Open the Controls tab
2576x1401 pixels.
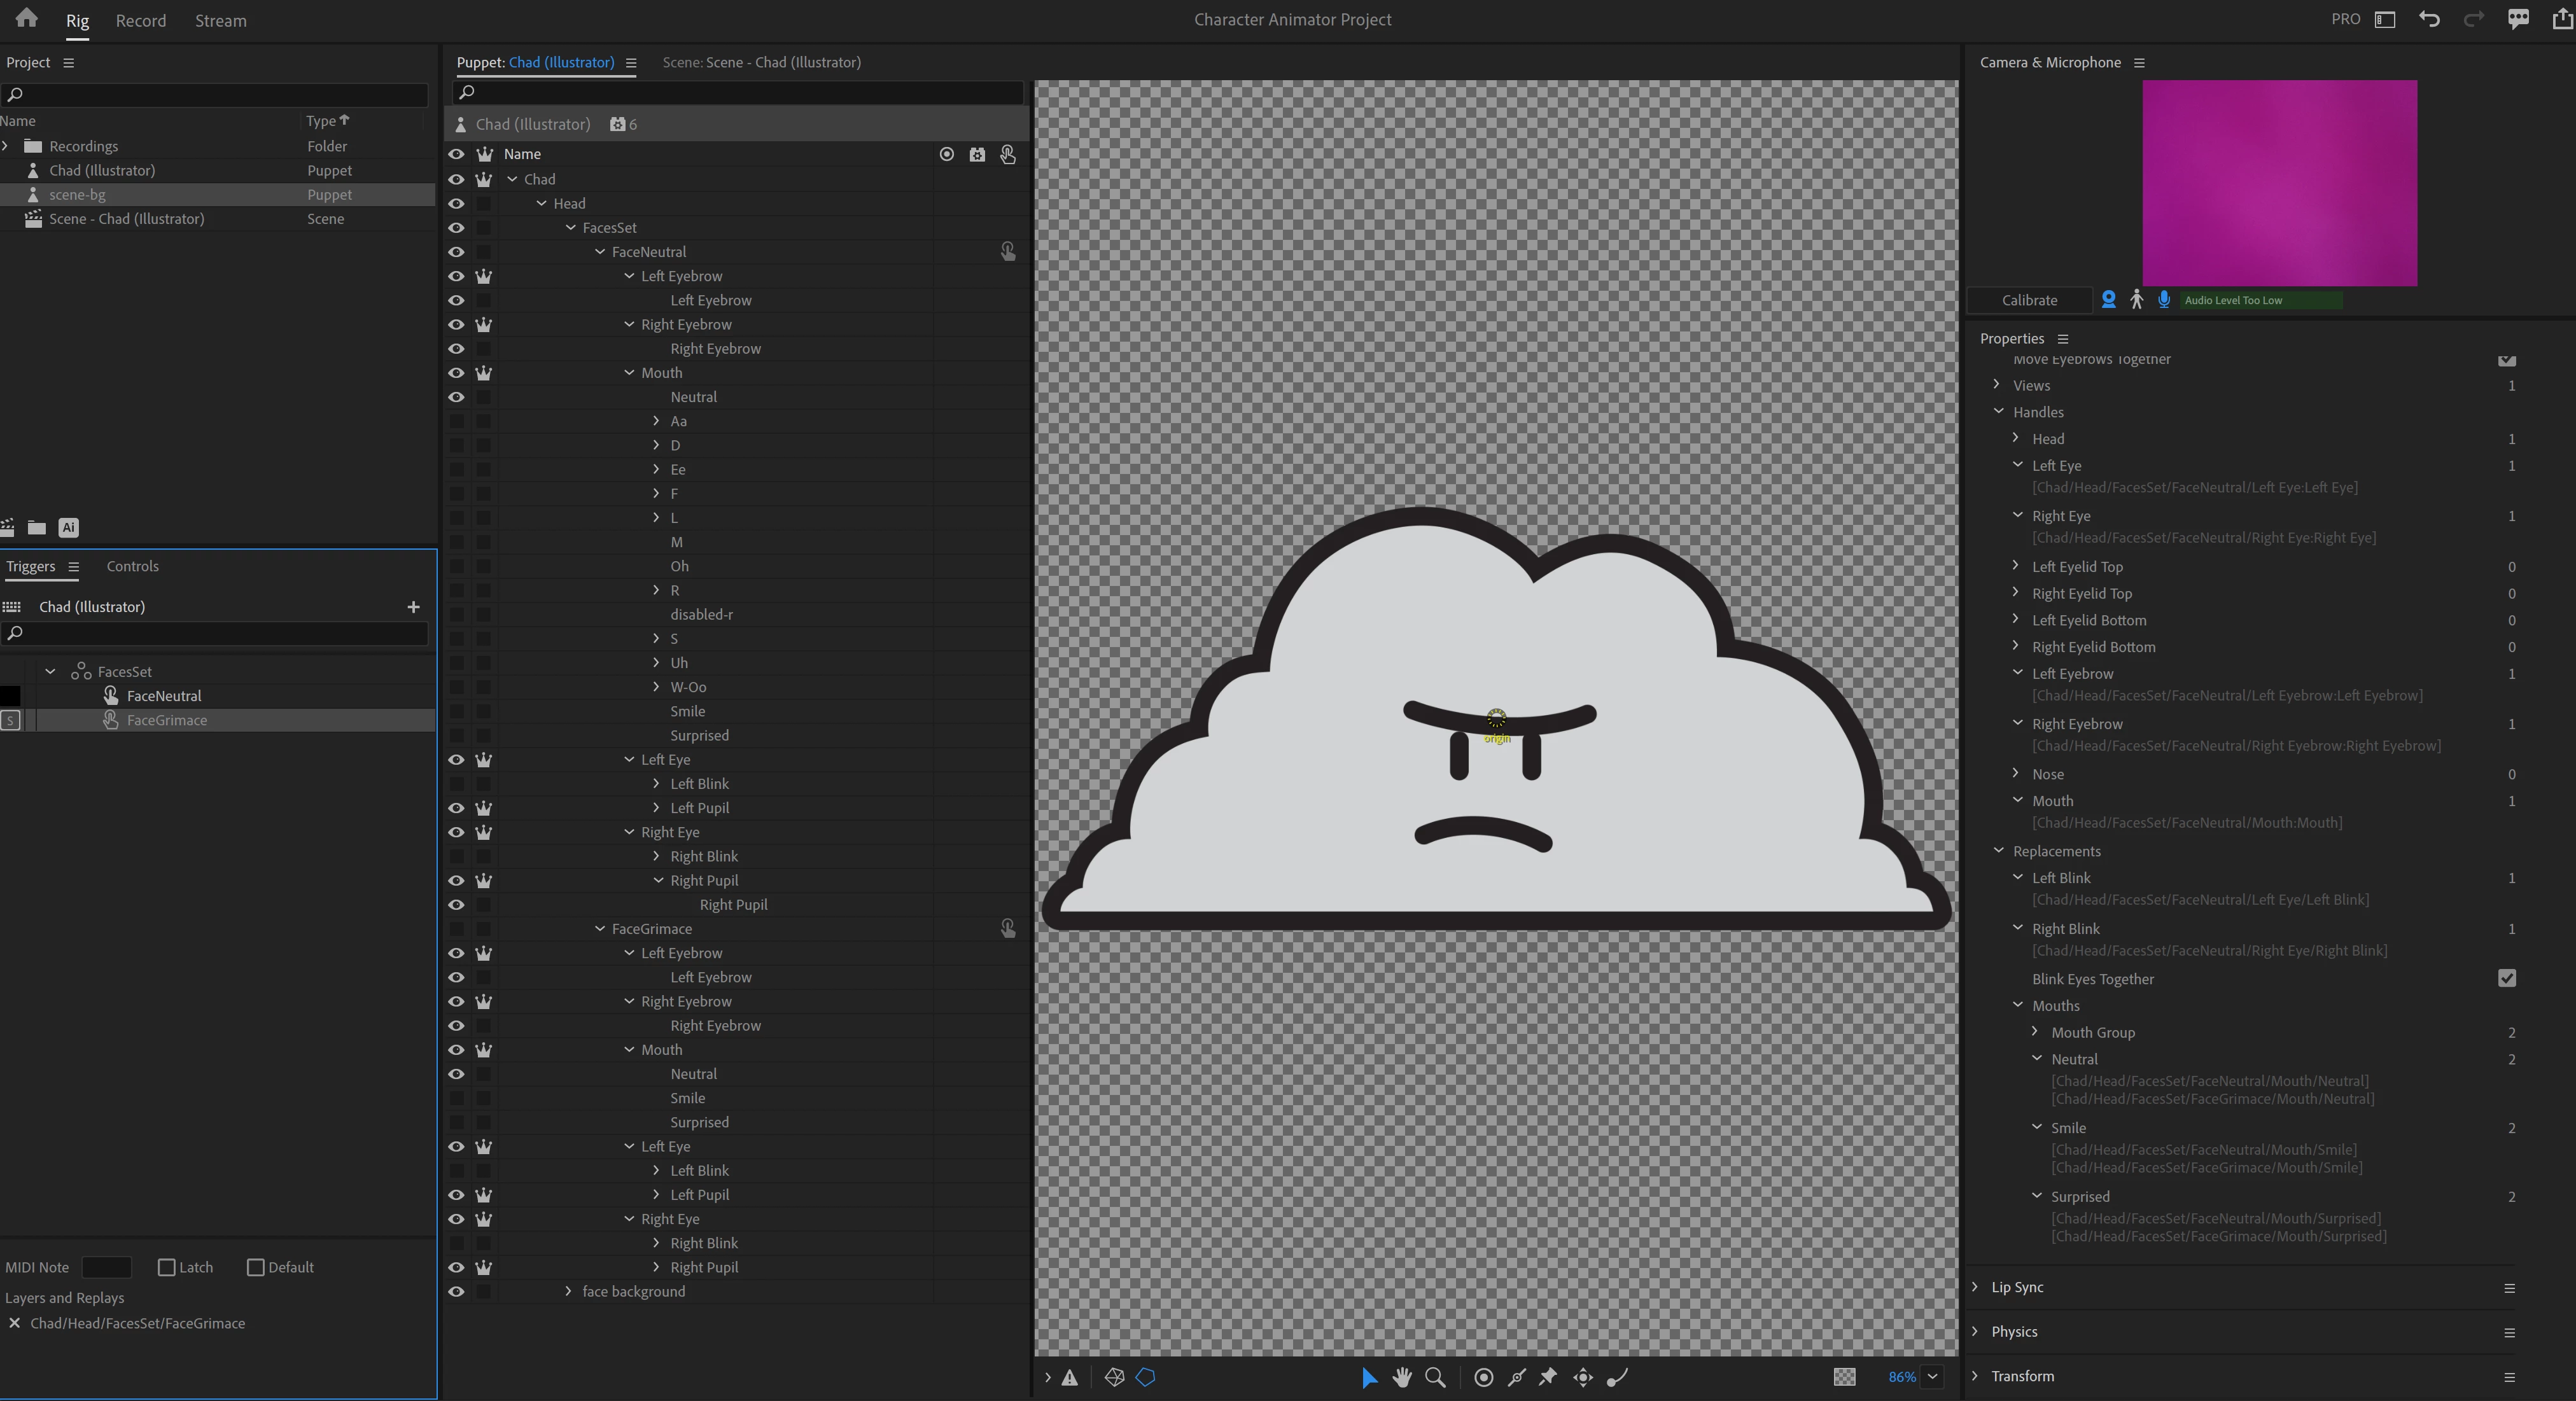click(132, 566)
